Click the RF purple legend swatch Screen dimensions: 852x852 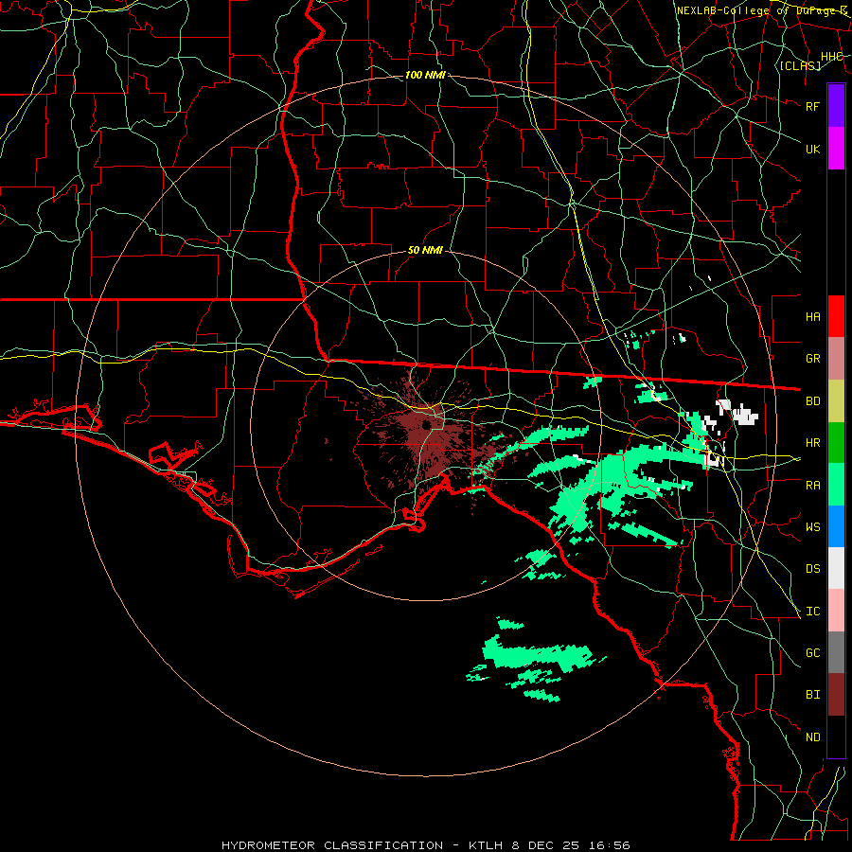[836, 106]
